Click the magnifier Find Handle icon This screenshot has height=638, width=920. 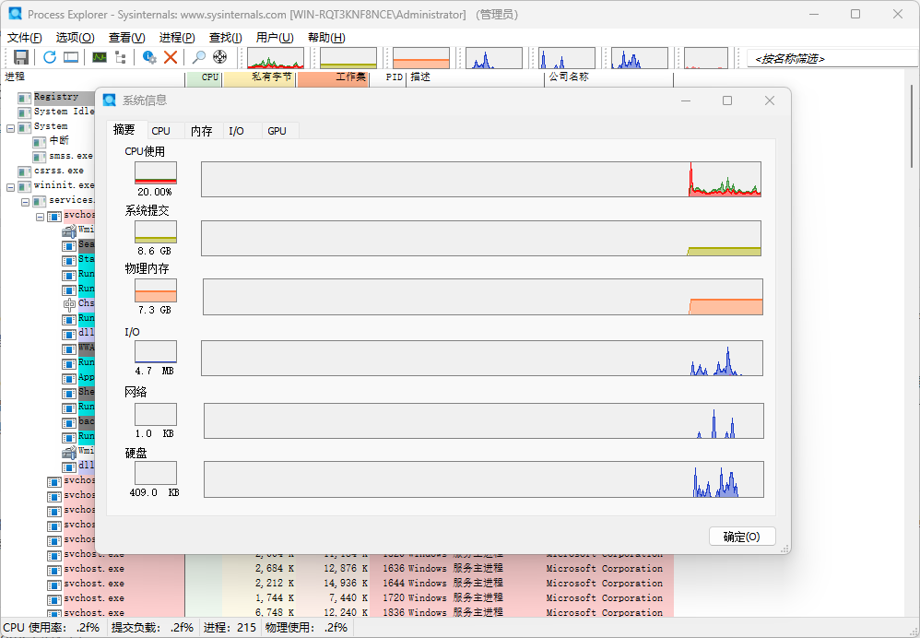[198, 57]
